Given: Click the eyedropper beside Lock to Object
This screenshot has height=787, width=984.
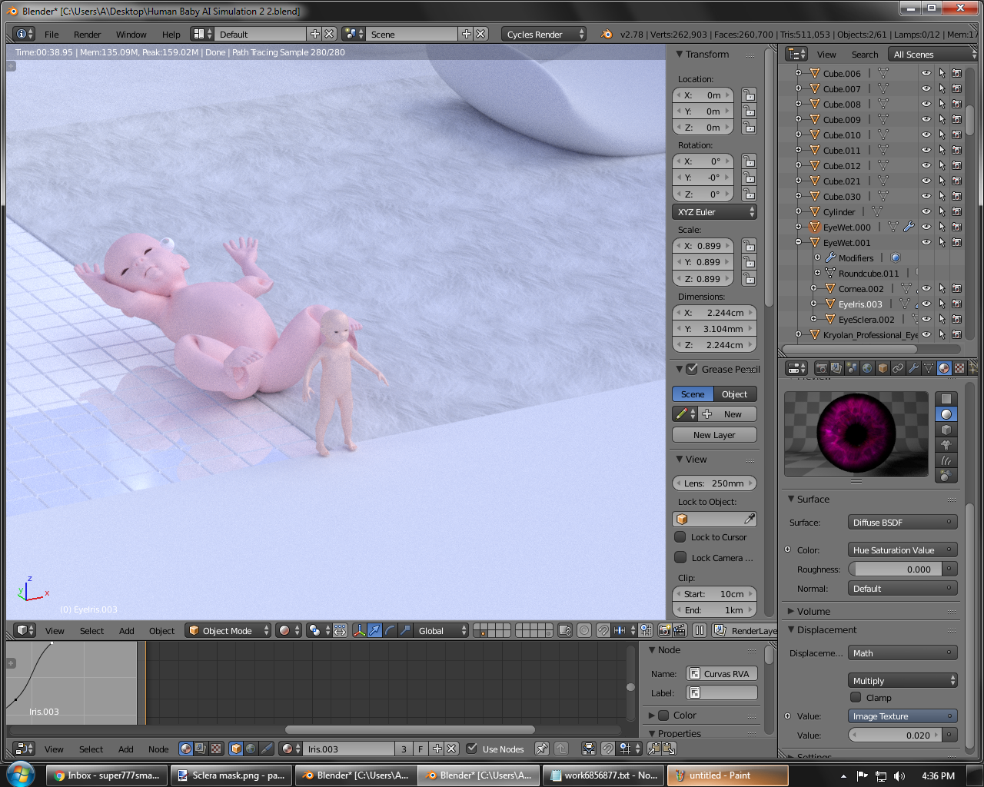Looking at the screenshot, I should (750, 520).
